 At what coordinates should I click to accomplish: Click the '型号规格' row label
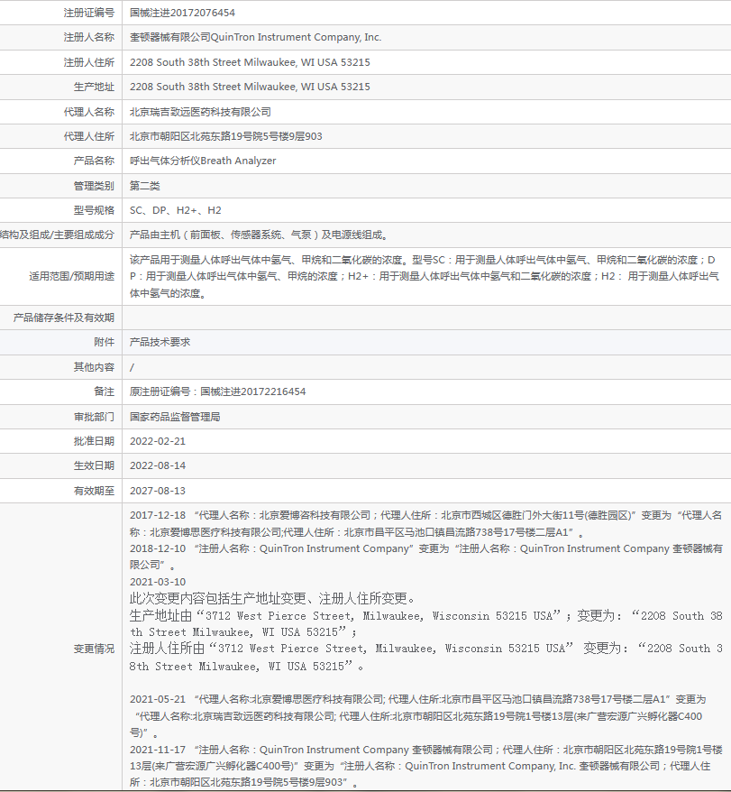94,210
